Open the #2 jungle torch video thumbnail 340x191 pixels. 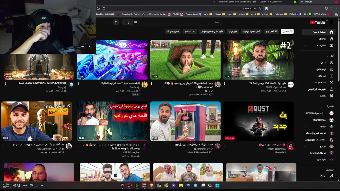(x=258, y=60)
